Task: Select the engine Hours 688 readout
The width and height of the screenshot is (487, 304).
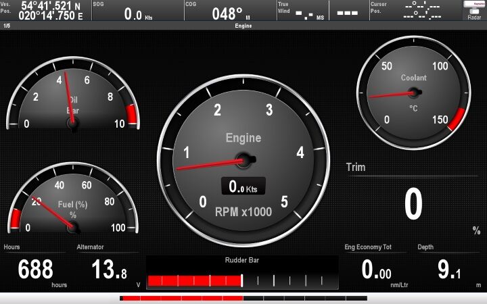Action: click(36, 268)
